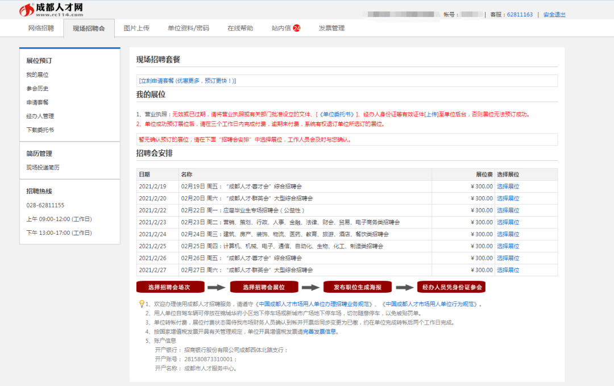The height and width of the screenshot is (386, 614).
Task: Choose 选择展位 for the 2021/2/19 fair
Action: [508, 186]
